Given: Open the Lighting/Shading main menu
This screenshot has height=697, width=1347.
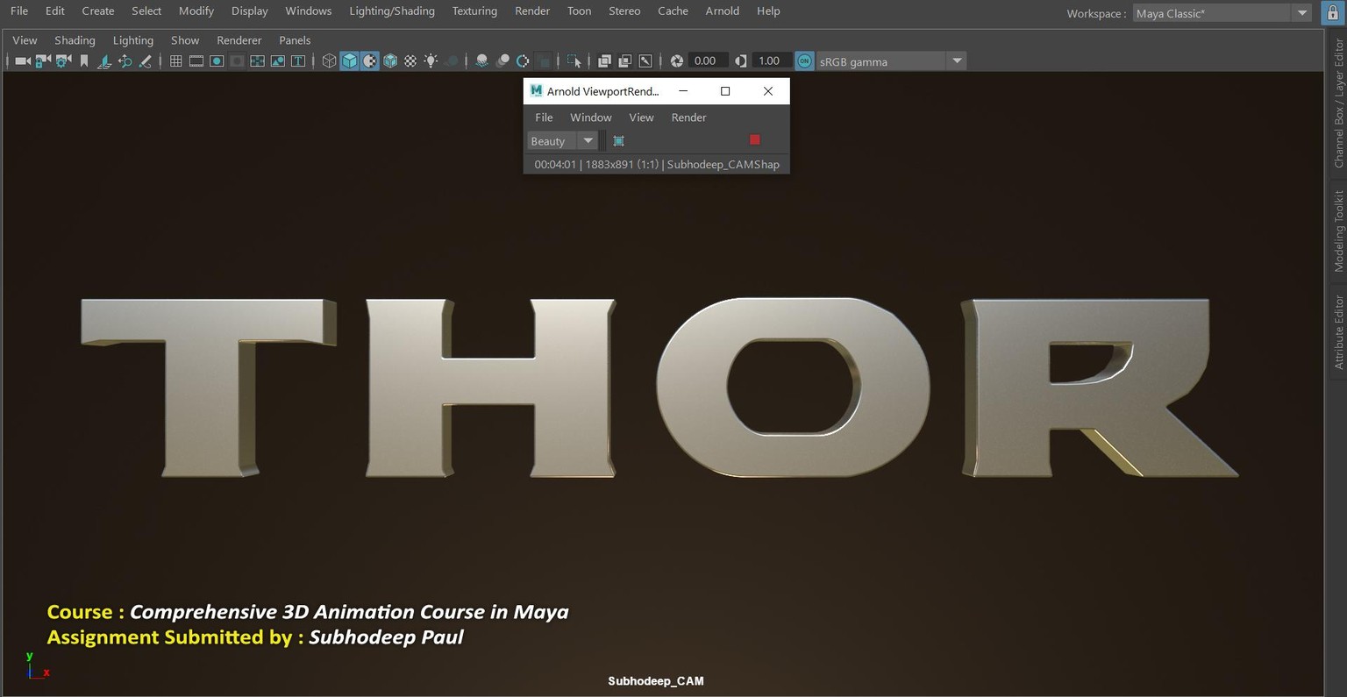Looking at the screenshot, I should 392,11.
